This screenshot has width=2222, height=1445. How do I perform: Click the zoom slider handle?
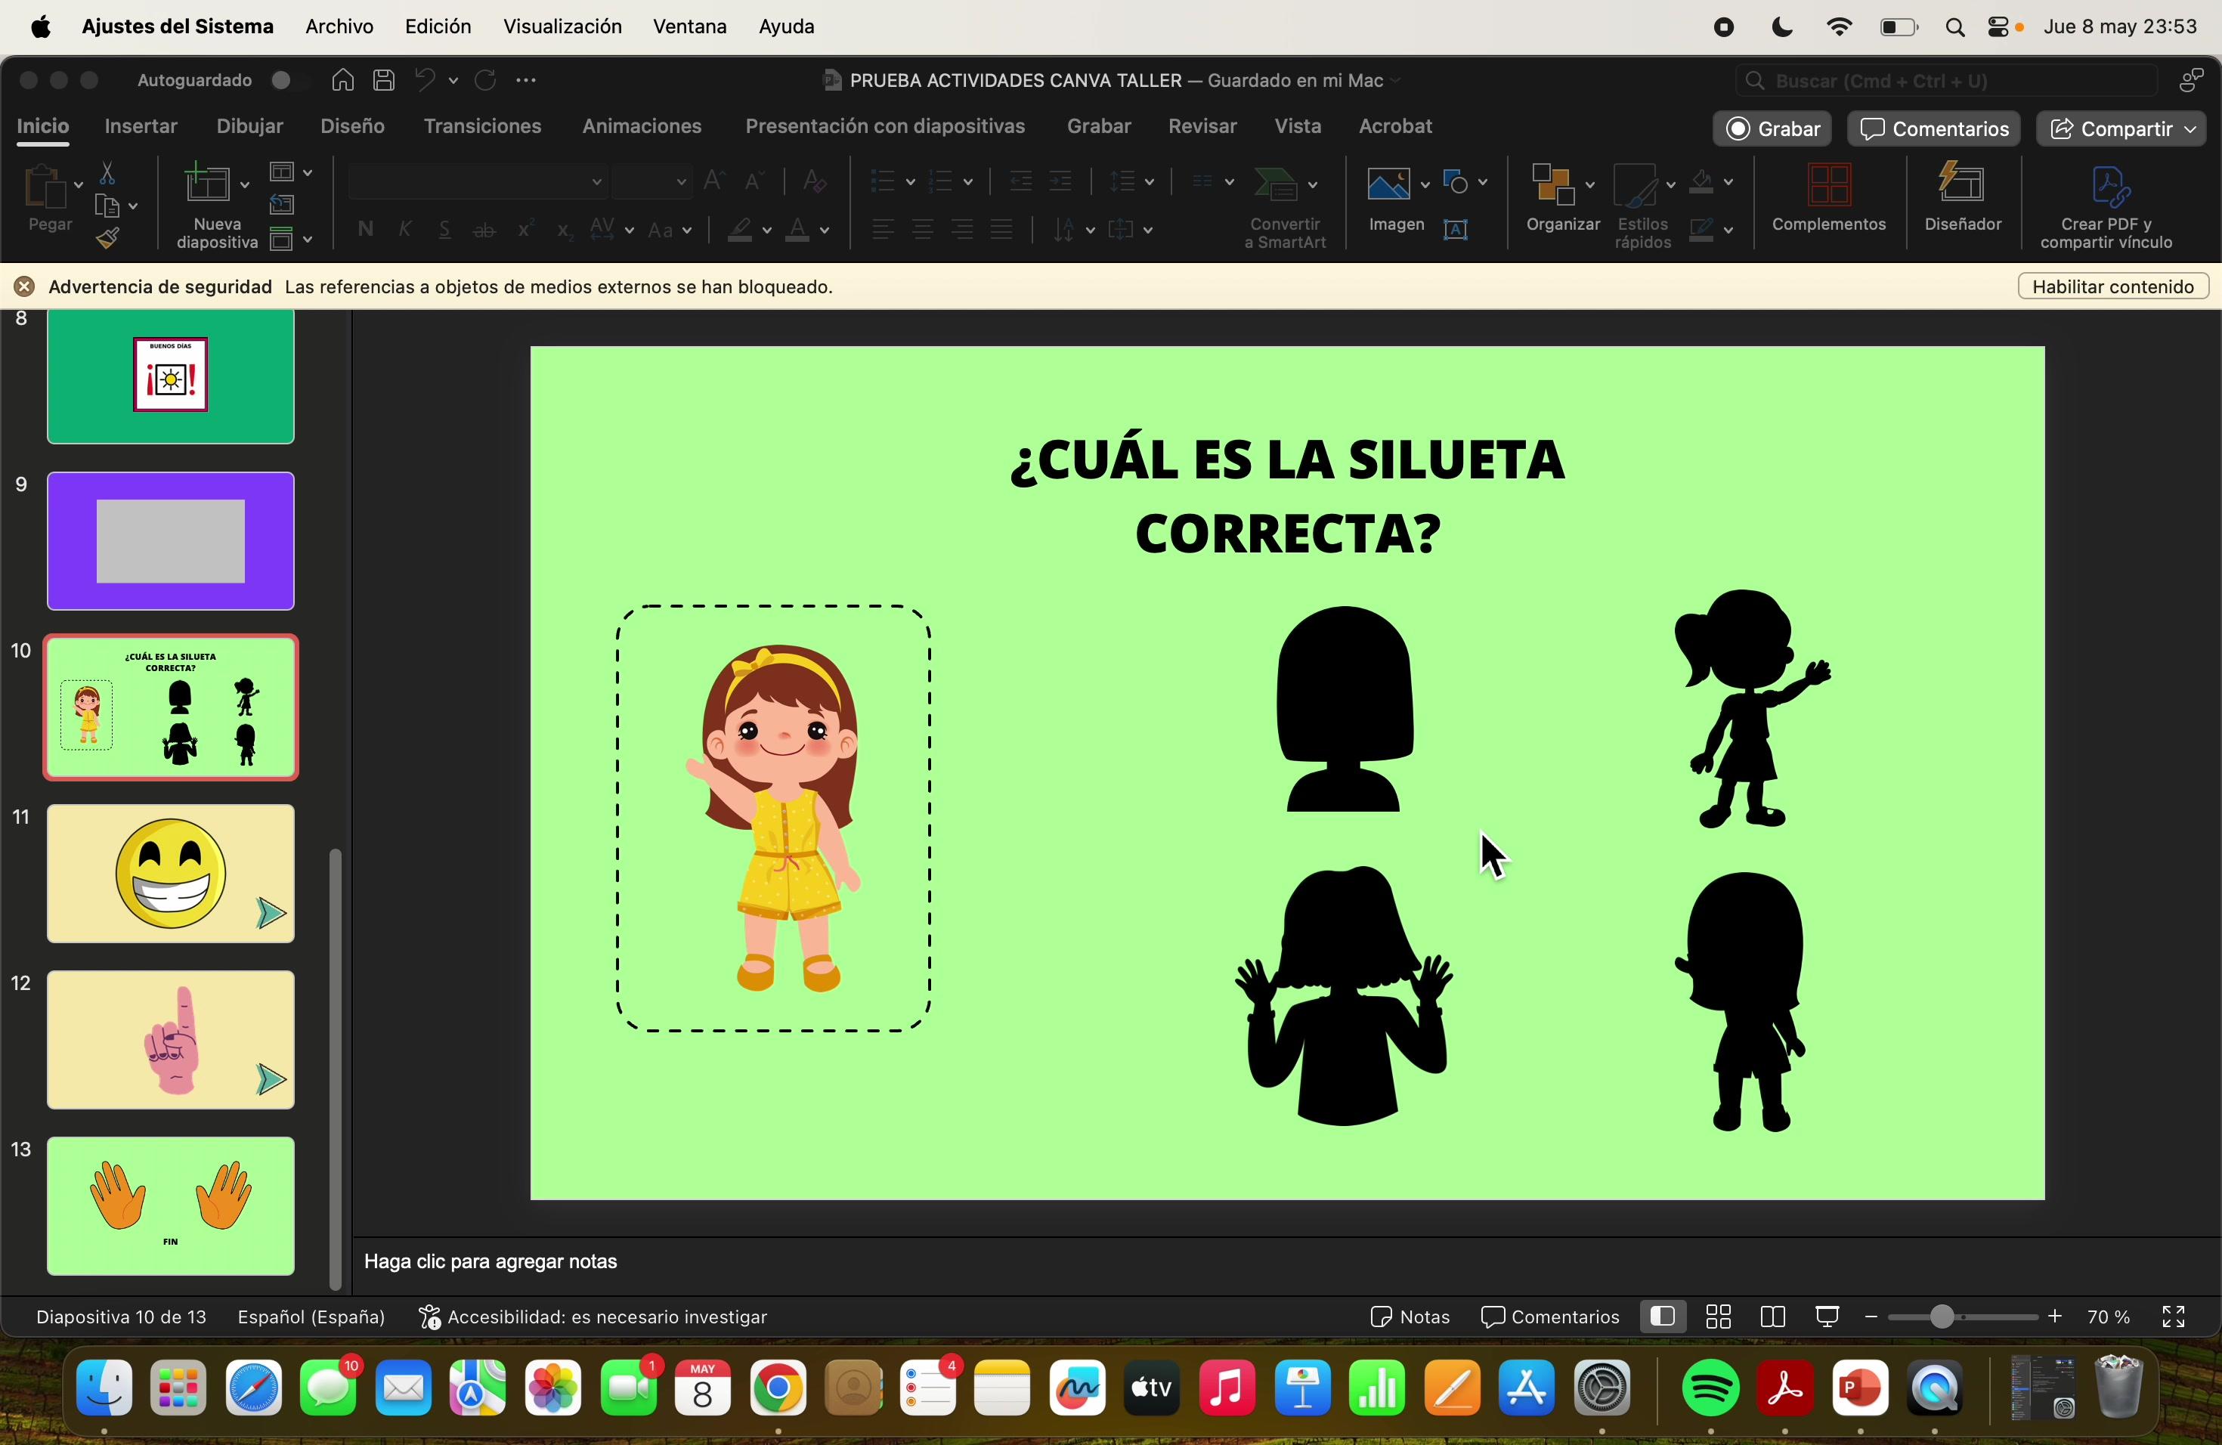click(1942, 1317)
